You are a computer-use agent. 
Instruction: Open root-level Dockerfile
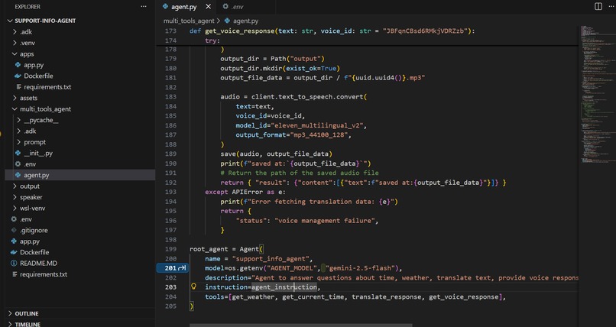(34, 252)
